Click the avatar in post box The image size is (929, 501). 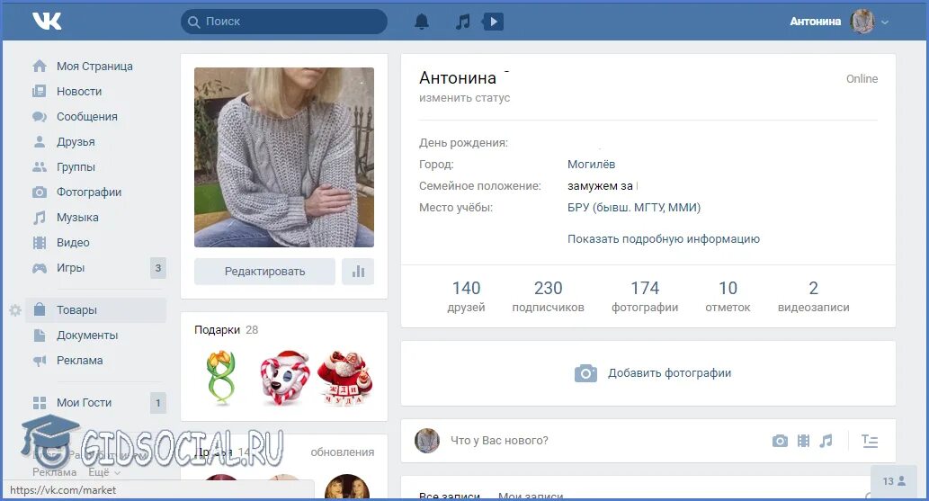coord(426,441)
